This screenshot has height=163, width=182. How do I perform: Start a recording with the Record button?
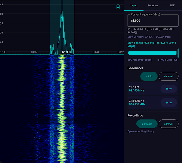pyautogui.click(x=147, y=124)
